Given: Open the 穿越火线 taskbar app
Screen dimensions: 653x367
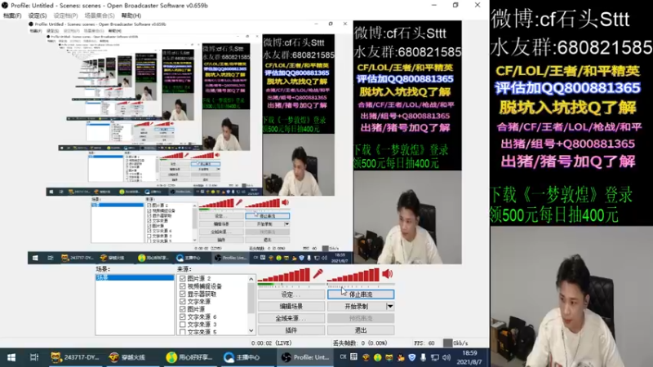Looking at the screenshot, I should point(128,357).
